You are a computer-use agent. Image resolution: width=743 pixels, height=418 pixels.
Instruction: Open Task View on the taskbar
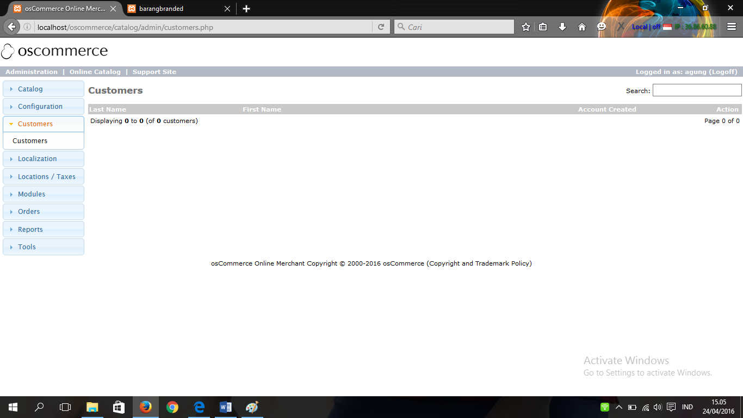pyautogui.click(x=65, y=407)
